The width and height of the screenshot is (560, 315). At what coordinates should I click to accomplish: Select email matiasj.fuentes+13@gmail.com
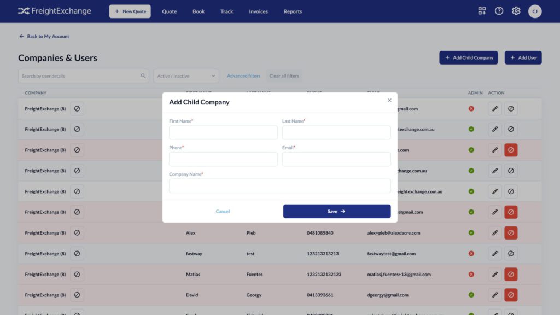pyautogui.click(x=399, y=275)
